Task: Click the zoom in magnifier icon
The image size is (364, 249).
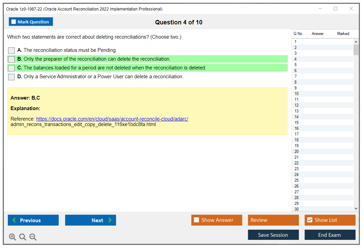Action: (13, 237)
